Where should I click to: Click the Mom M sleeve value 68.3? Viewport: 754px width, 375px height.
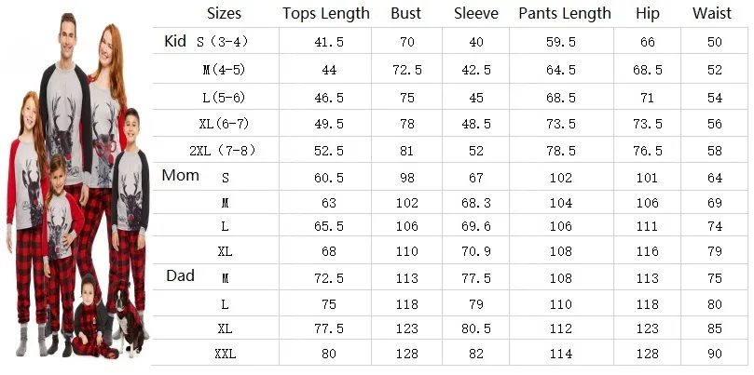pyautogui.click(x=476, y=203)
